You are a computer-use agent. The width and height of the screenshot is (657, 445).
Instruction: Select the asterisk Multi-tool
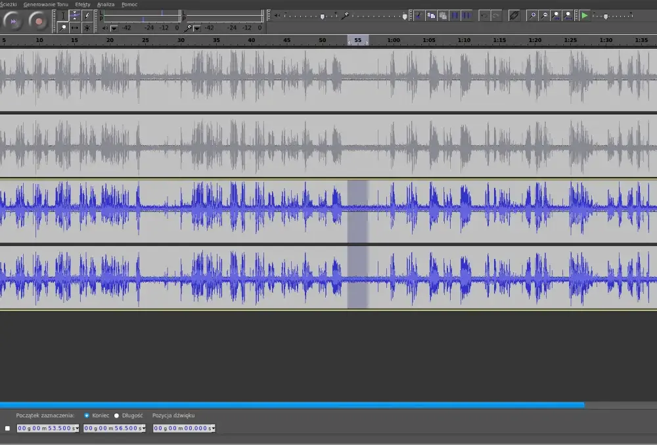point(87,28)
